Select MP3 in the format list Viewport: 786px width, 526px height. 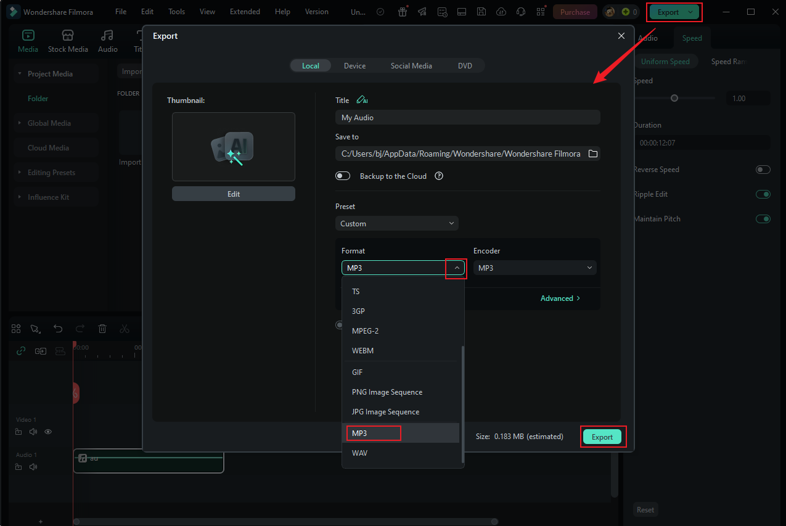coord(401,434)
